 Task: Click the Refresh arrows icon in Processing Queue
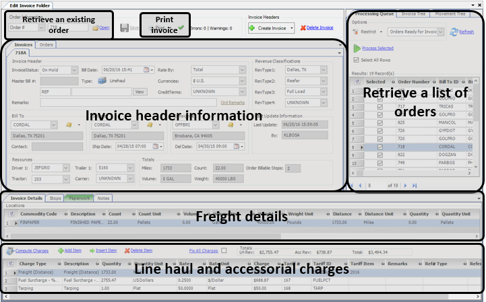coord(454,32)
